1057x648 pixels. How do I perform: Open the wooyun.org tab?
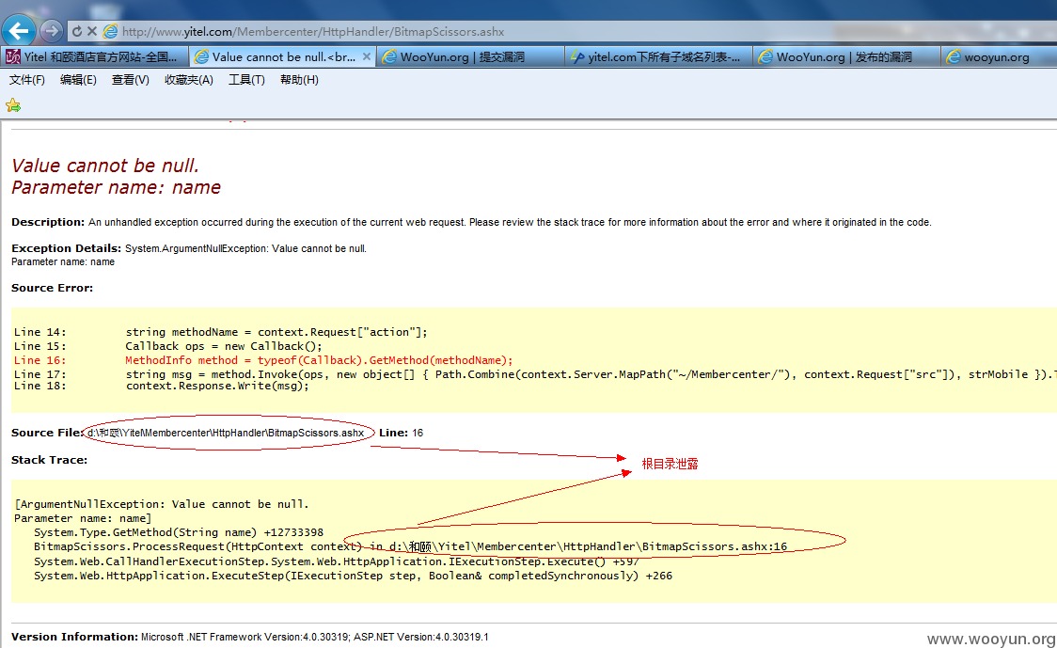click(x=999, y=56)
